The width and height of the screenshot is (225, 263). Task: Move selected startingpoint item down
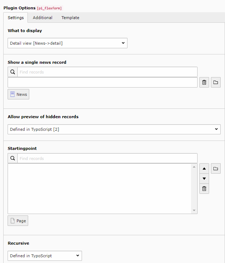pyautogui.click(x=204, y=179)
